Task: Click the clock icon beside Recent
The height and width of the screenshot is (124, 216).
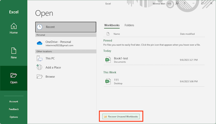Action: click(40, 27)
